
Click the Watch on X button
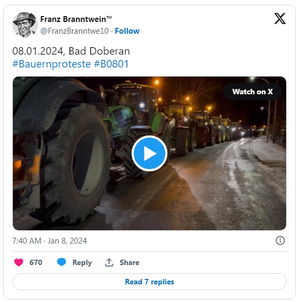pos(252,92)
